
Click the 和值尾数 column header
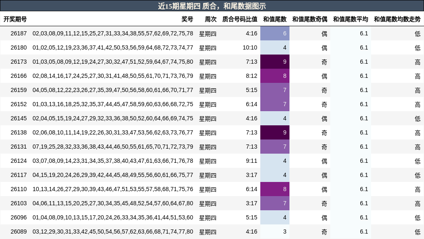[275, 19]
